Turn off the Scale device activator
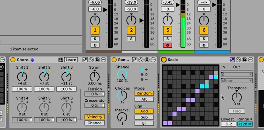Screen dimensions: 264x130 [164, 60]
